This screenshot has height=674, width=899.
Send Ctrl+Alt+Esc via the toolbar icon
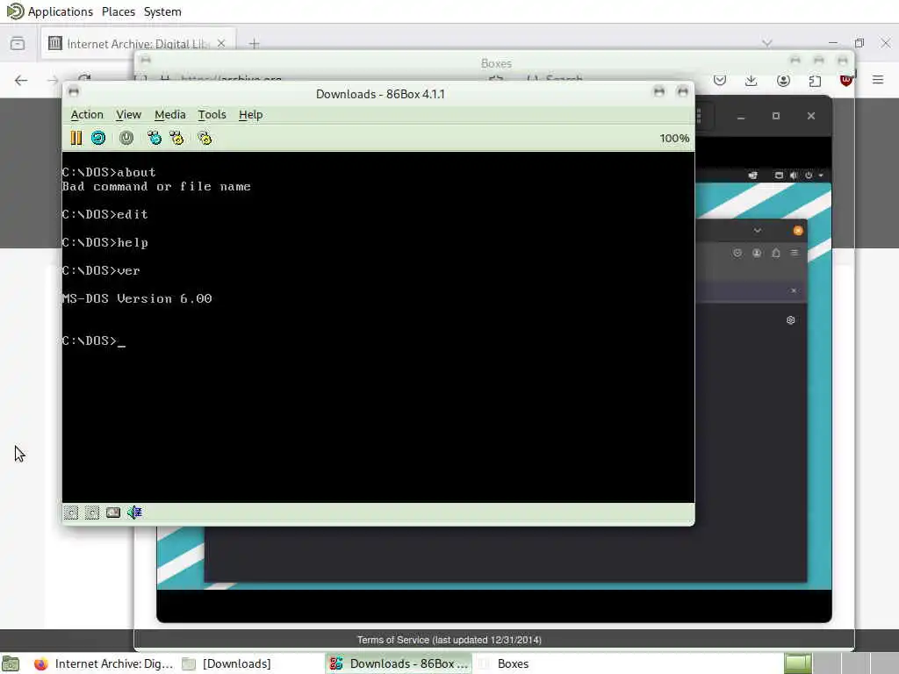coord(176,138)
